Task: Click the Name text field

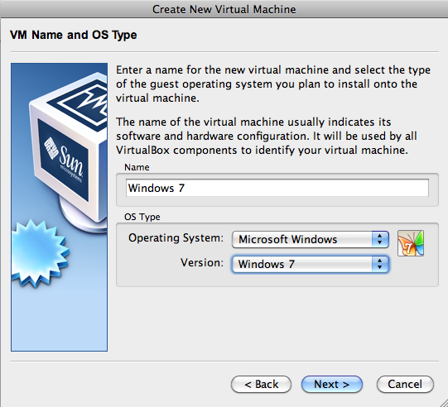Action: [x=277, y=188]
